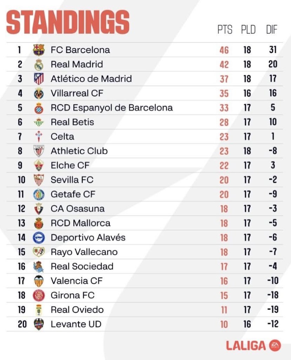The width and height of the screenshot is (291, 360).
Task: Click the Girona FC badge
Action: (39, 295)
